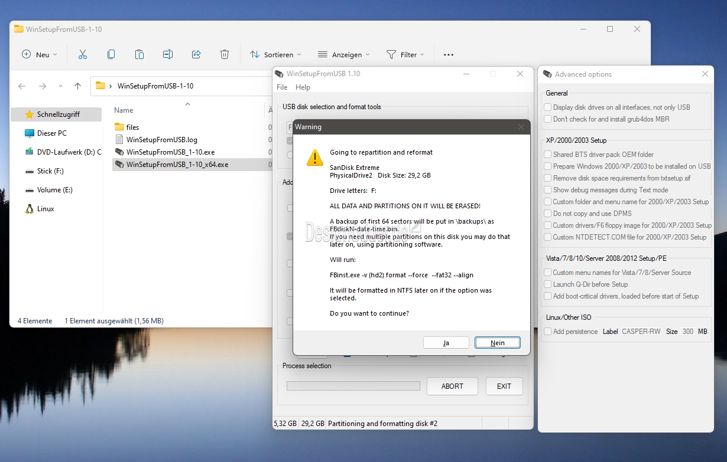The image size is (727, 462).
Task: Navigate up one folder with the up arrow
Action: coord(77,86)
